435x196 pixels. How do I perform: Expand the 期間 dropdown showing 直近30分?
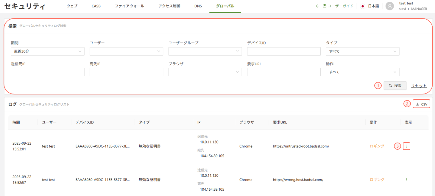[x=48, y=51]
